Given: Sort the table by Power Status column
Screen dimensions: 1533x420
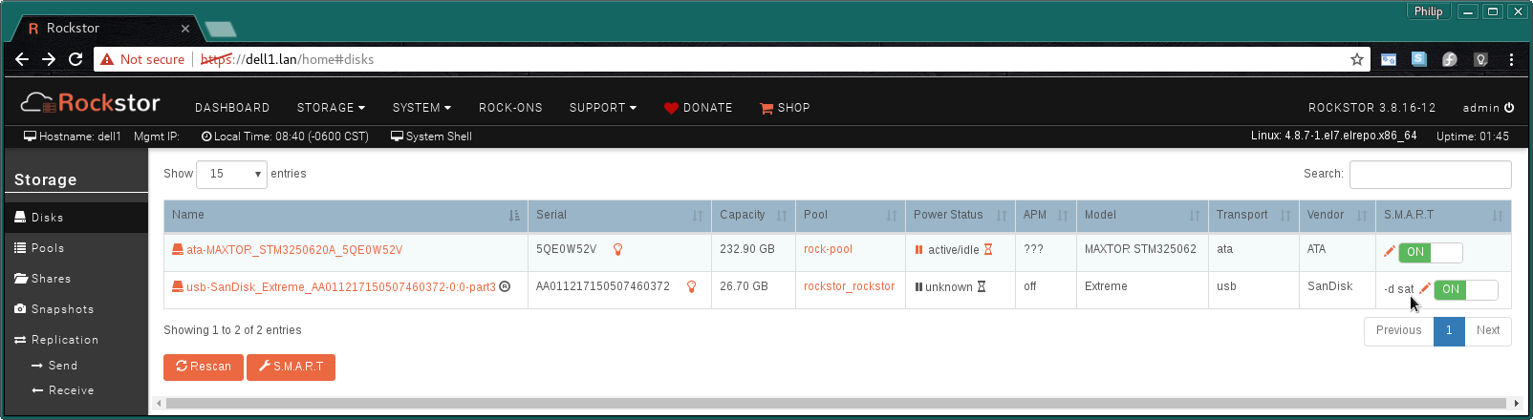Looking at the screenshot, I should (x=960, y=216).
